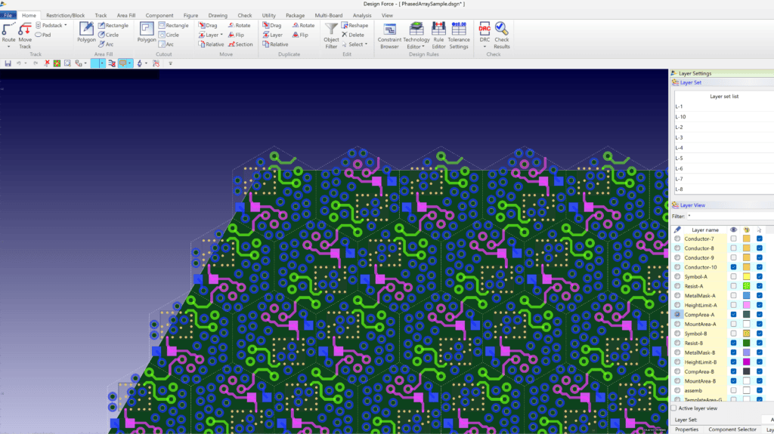
Task: Hide the CompArea-A layer
Action: (x=733, y=315)
